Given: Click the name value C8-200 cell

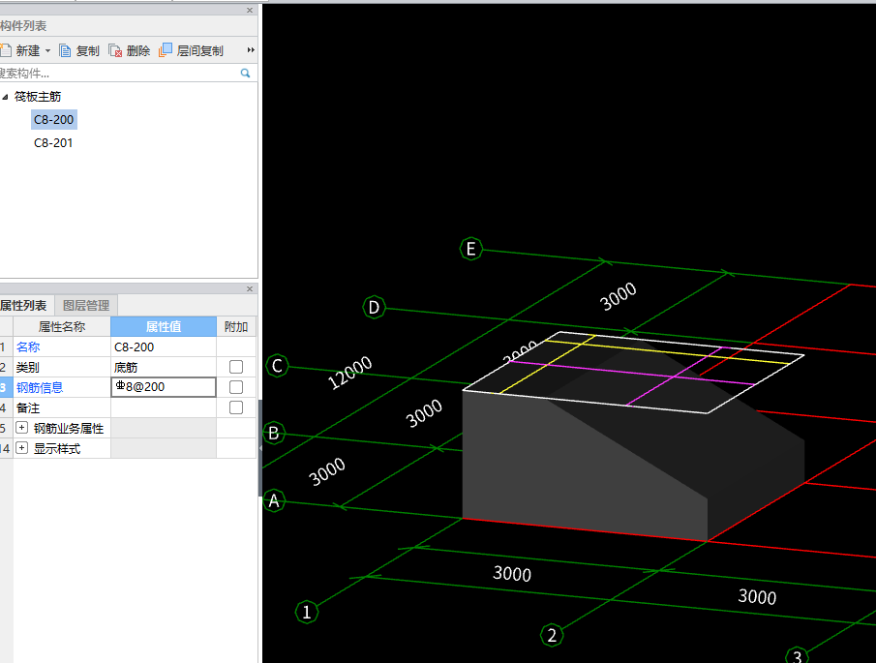Looking at the screenshot, I should 164,347.
